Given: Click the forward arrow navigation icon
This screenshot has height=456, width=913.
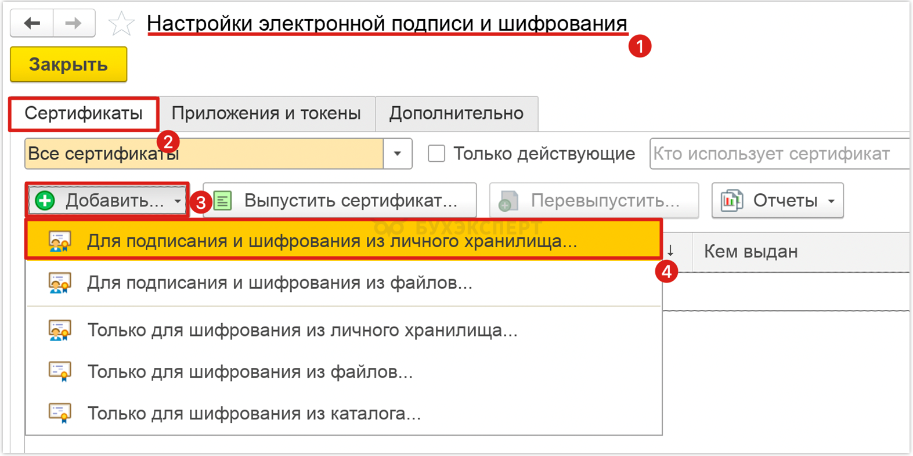Looking at the screenshot, I should tap(74, 23).
